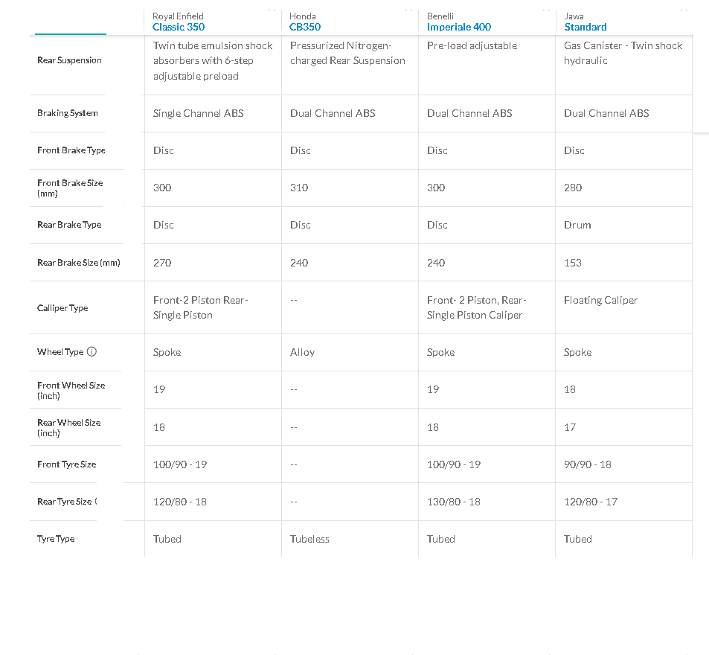Click the 130/80 - 18 rear tyre value
The image size is (709, 655).
[453, 502]
